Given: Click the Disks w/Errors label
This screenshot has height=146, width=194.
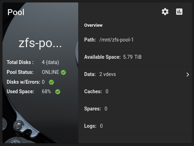Looking at the screenshot, I should [24, 82].
